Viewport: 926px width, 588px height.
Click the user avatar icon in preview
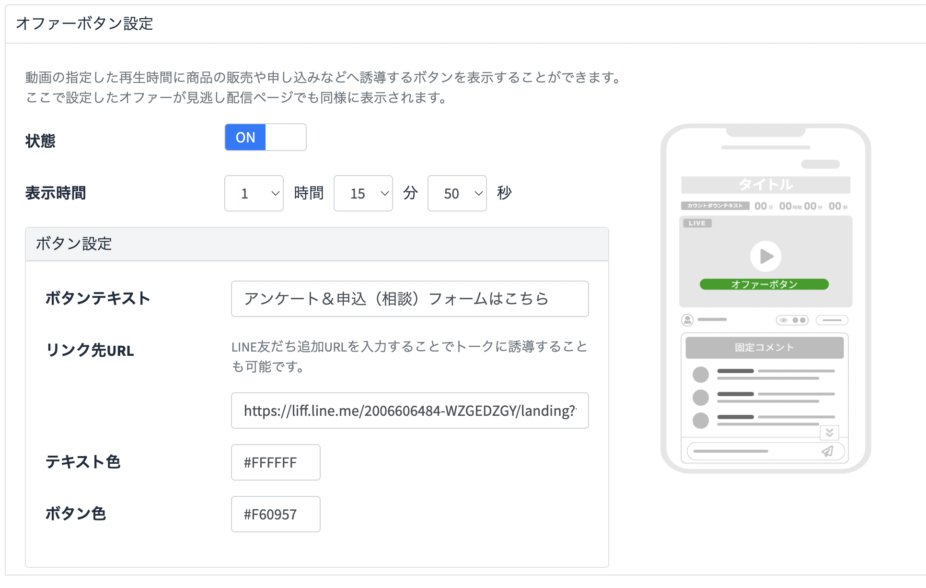(x=687, y=320)
